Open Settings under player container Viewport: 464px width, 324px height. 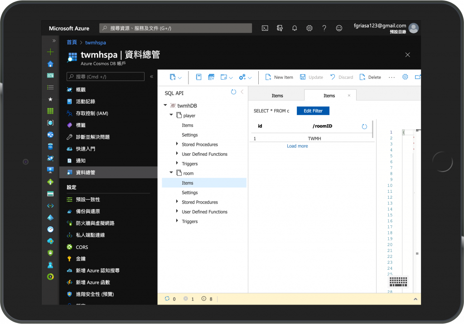[190, 135]
